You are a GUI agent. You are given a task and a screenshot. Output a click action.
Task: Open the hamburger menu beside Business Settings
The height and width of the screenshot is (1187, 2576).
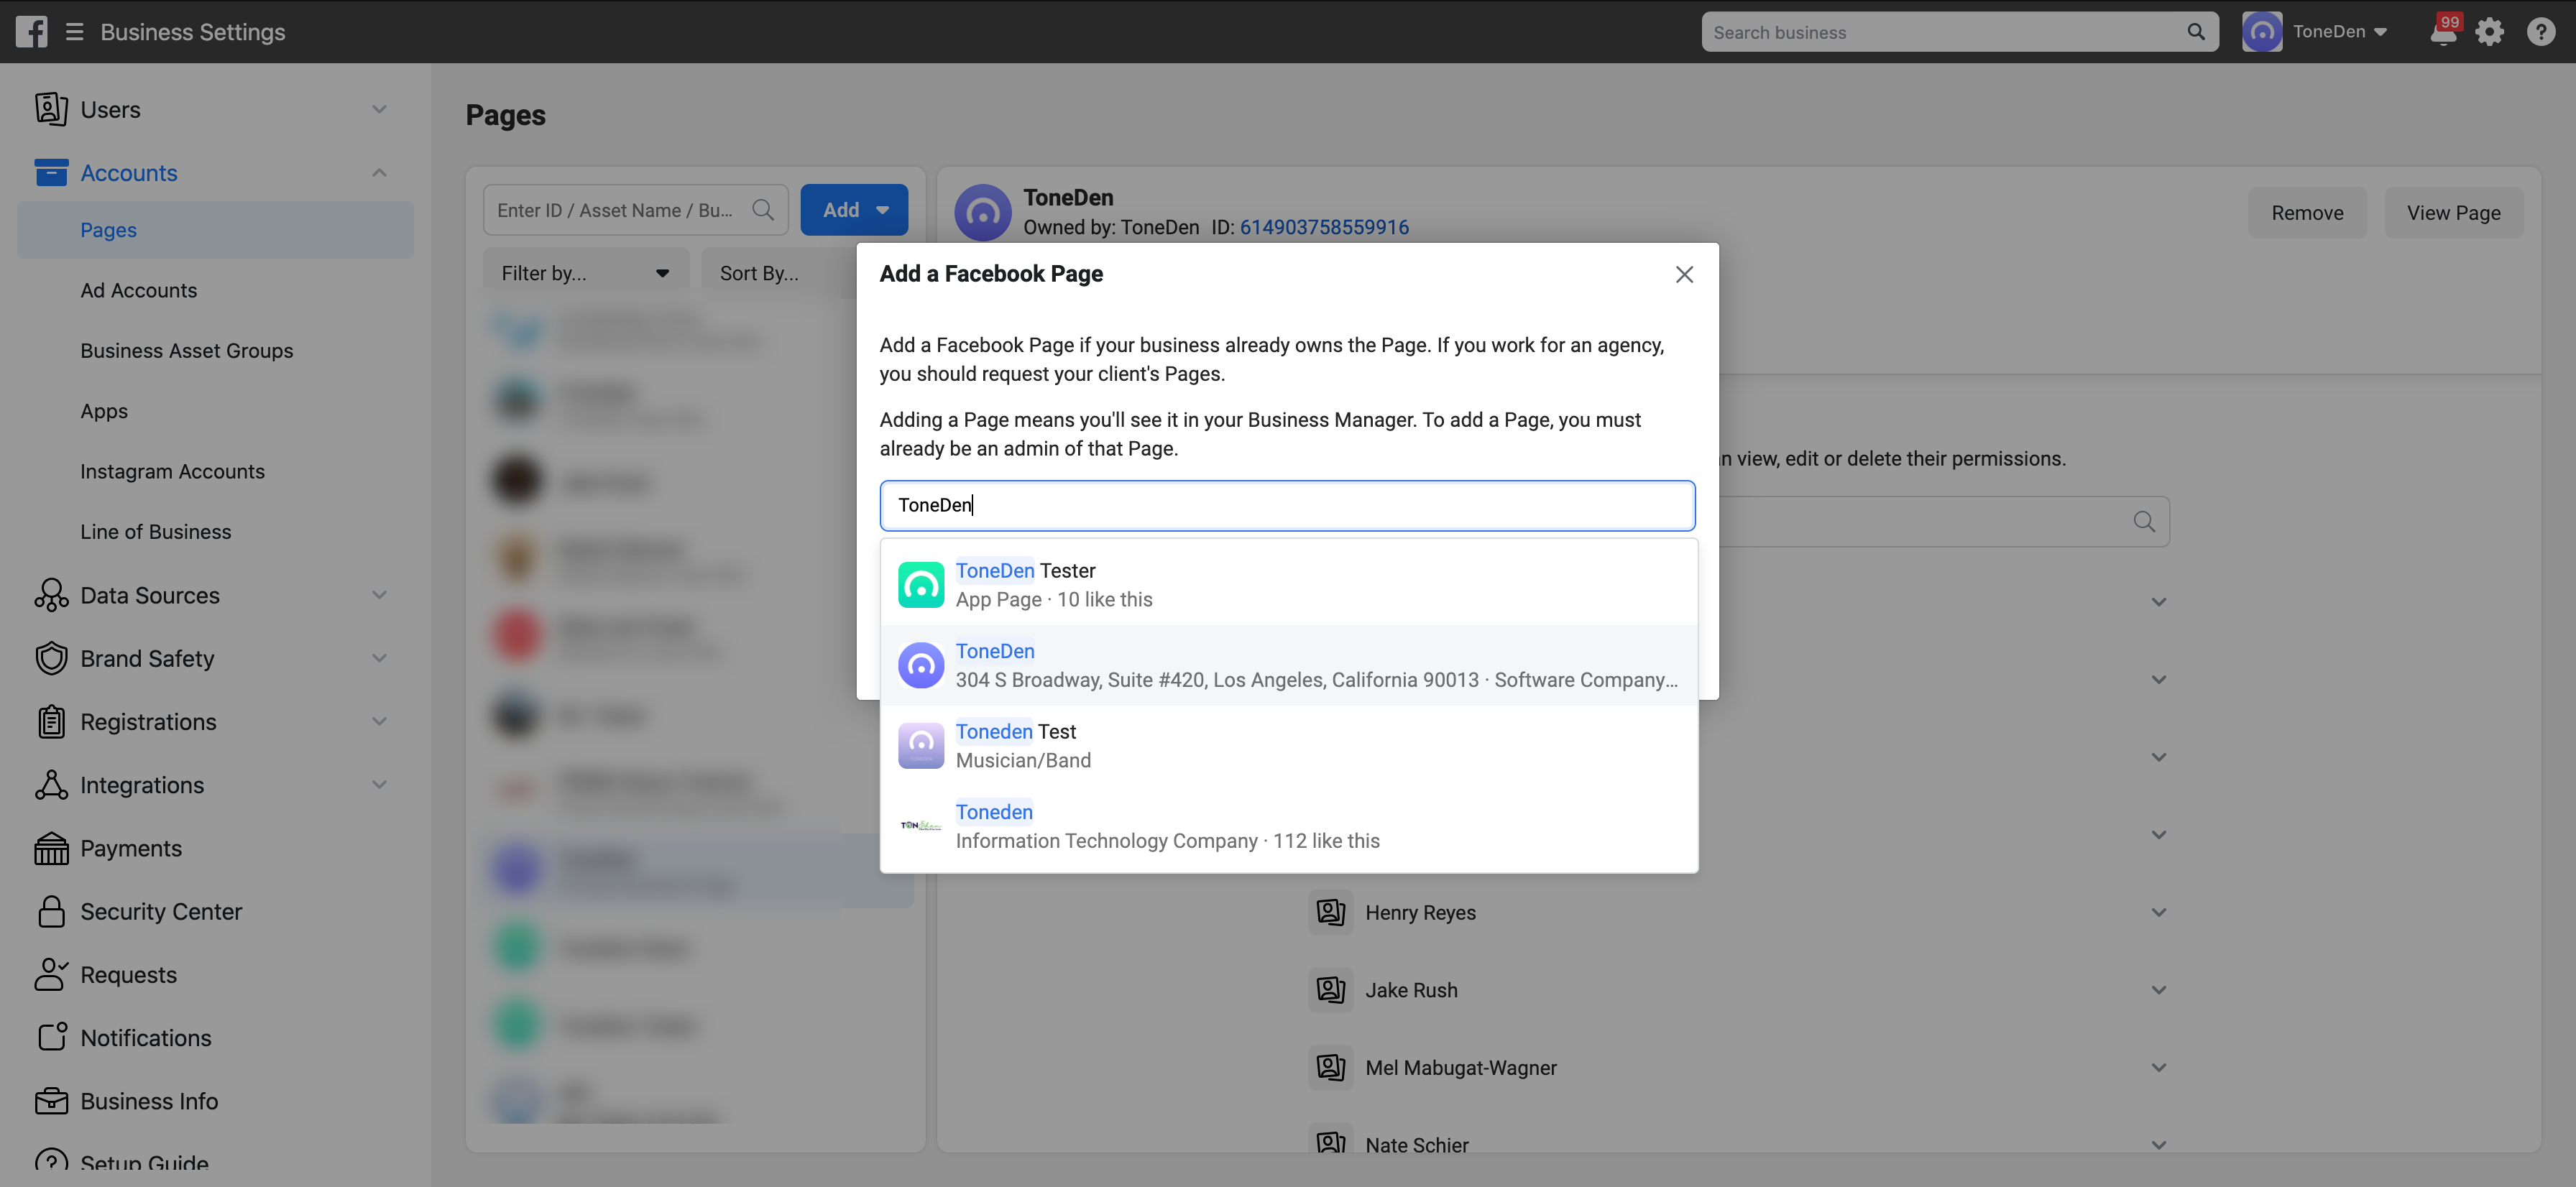point(75,32)
